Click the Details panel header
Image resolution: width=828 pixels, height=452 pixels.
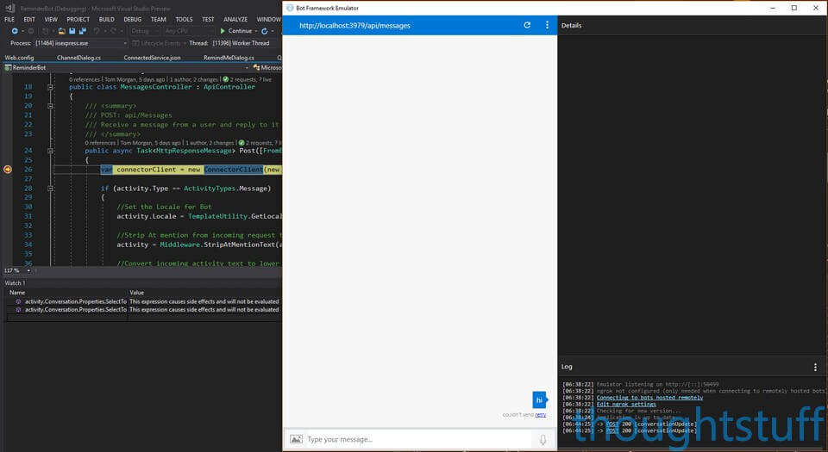571,25
